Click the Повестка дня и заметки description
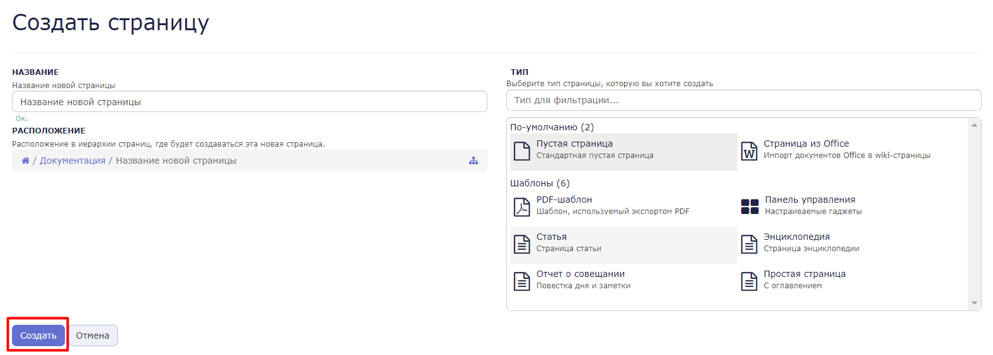The height and width of the screenshot is (355, 993). pos(583,286)
